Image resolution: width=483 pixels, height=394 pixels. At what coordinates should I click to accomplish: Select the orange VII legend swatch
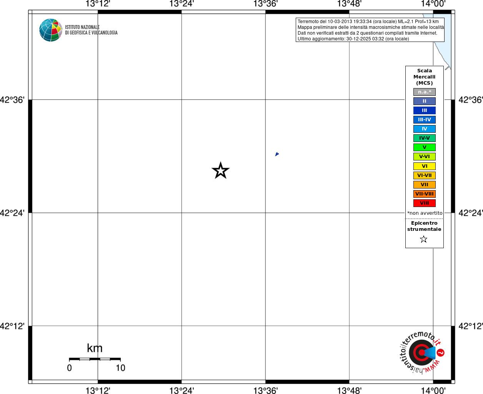click(x=425, y=185)
